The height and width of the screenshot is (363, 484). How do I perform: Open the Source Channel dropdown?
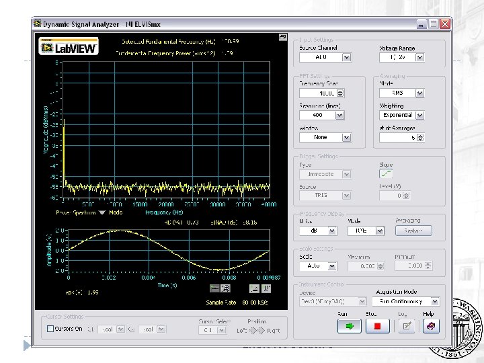point(346,58)
